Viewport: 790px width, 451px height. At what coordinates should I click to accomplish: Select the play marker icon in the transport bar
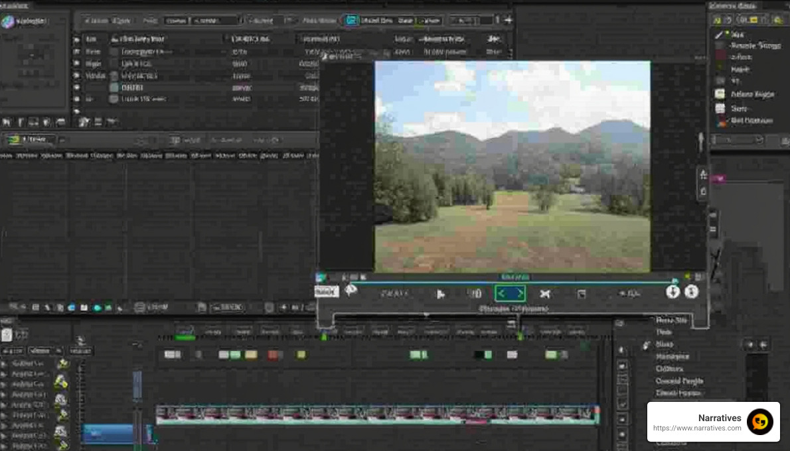442,292
